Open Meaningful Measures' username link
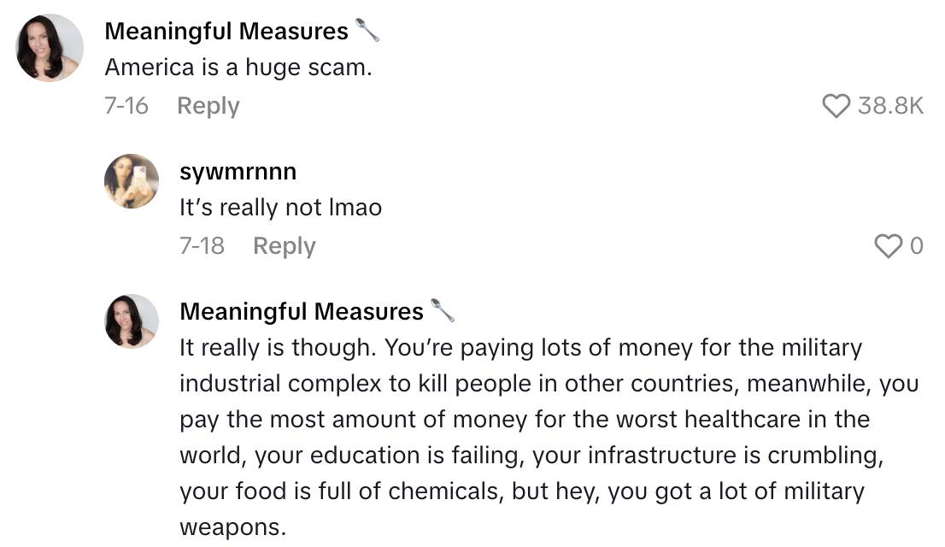 [x=225, y=30]
